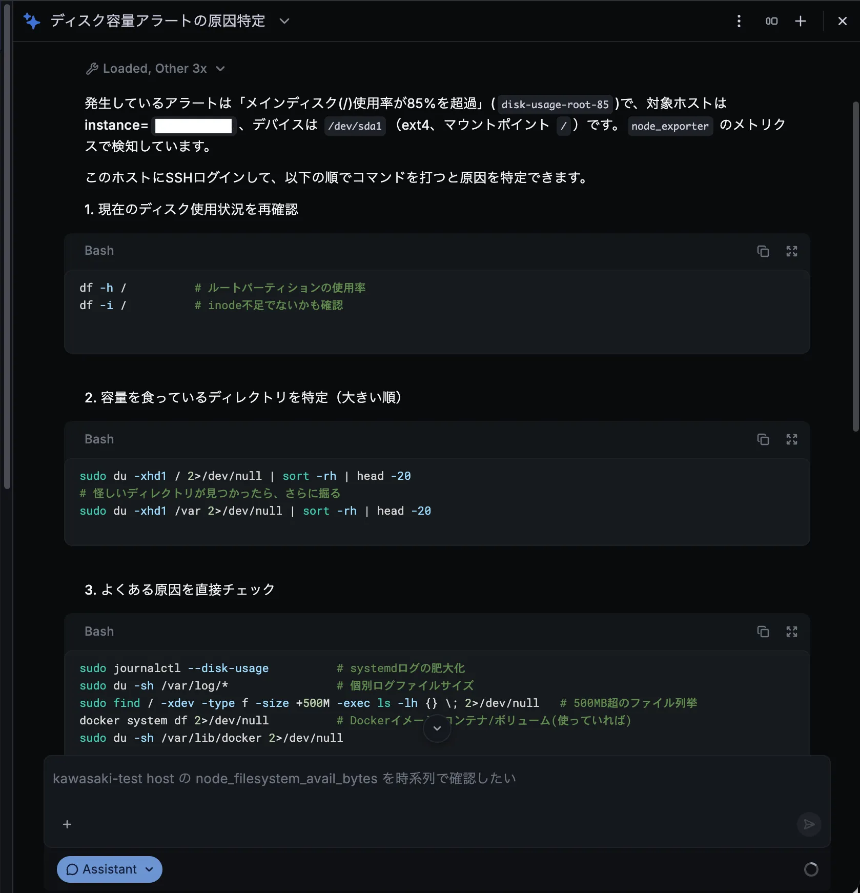Expand the du -xhd1 Bash code block

tap(792, 439)
